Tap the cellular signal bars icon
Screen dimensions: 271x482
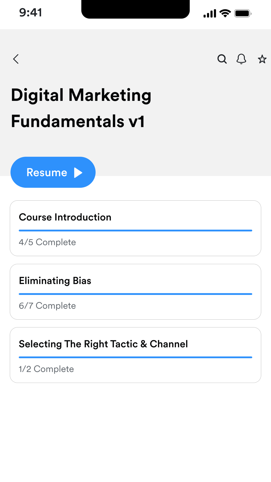coord(210,13)
